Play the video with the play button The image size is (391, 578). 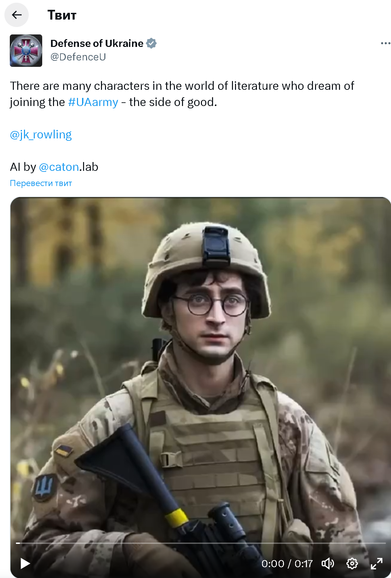coord(25,563)
